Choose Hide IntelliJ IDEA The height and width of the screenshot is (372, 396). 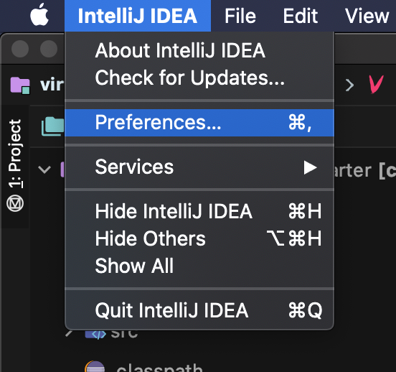tap(199, 211)
